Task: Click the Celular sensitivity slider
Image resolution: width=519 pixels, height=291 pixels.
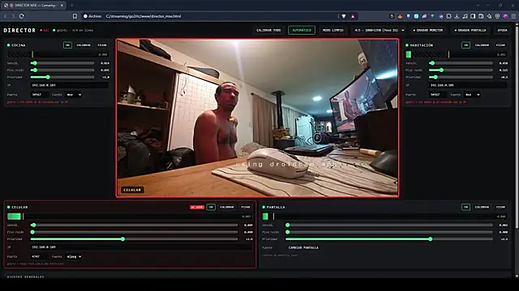Action: tap(134, 225)
